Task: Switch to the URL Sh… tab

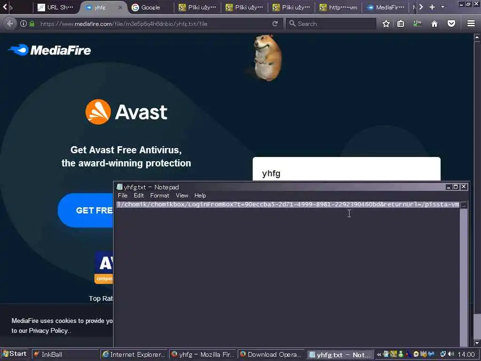Action: (x=55, y=8)
